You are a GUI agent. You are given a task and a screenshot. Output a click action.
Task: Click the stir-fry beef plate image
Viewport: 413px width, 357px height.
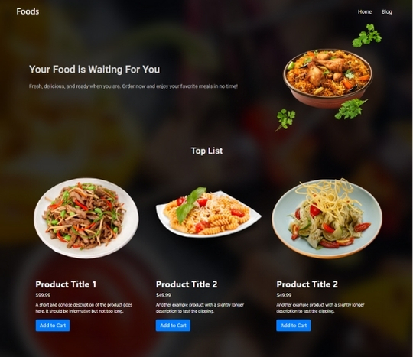tap(86, 218)
